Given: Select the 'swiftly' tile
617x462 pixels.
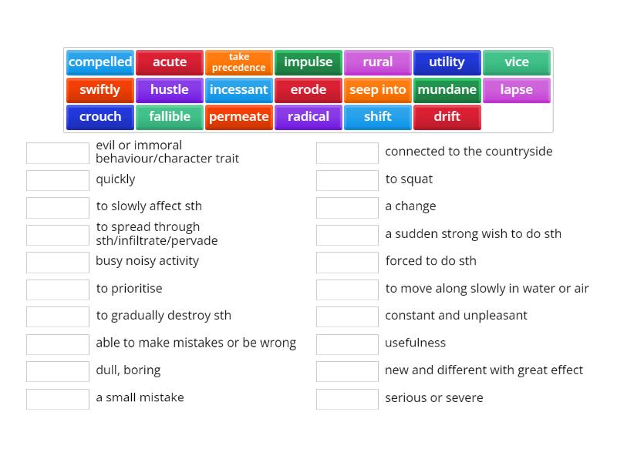Looking at the screenshot, I should click(99, 89).
